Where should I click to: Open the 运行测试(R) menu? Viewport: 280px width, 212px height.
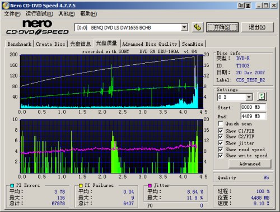[x=39, y=14]
